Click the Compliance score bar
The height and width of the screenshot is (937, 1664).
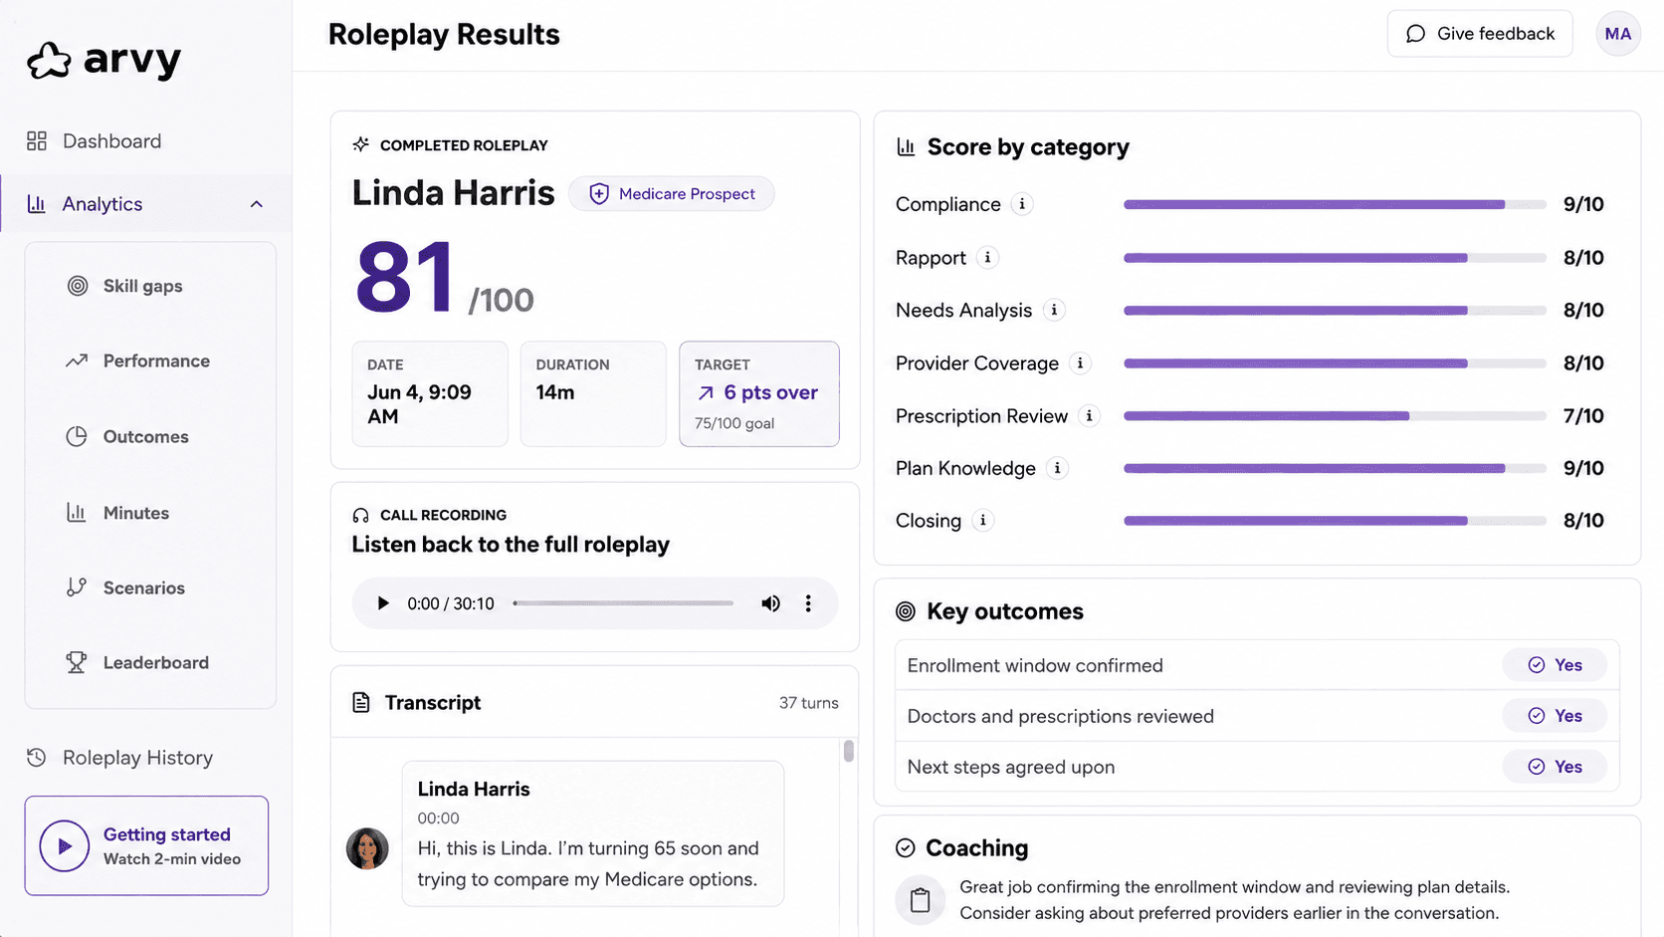tap(1335, 204)
